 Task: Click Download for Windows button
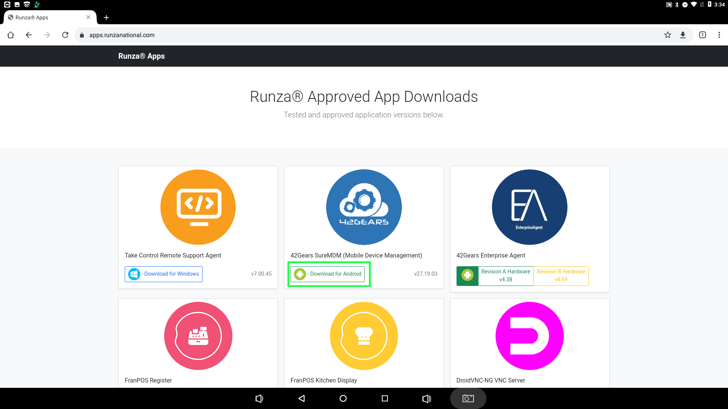pos(163,274)
